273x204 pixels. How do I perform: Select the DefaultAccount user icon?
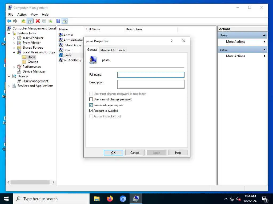pyautogui.click(x=61, y=45)
